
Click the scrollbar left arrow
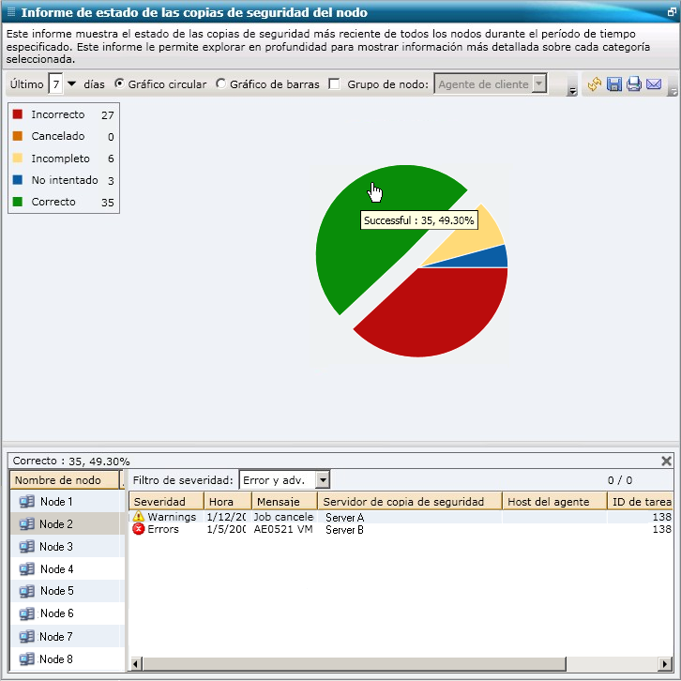tap(135, 663)
